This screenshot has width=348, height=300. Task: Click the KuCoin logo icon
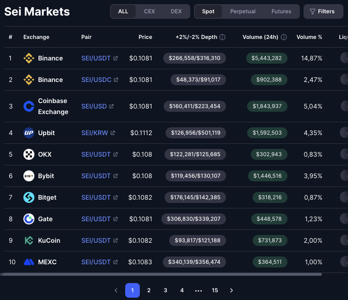point(29,240)
